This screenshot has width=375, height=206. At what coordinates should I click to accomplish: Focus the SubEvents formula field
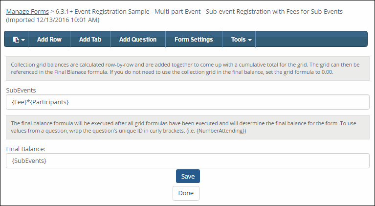tap(187, 102)
